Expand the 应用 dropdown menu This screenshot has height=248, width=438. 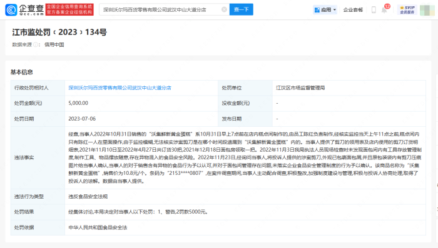(x=325, y=10)
